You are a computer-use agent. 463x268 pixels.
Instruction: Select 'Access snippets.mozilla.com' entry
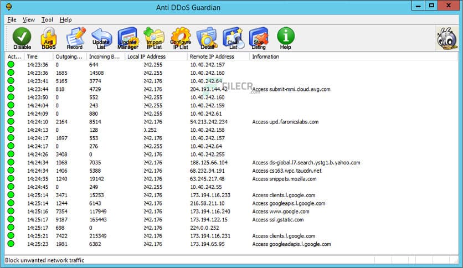click(x=284, y=179)
